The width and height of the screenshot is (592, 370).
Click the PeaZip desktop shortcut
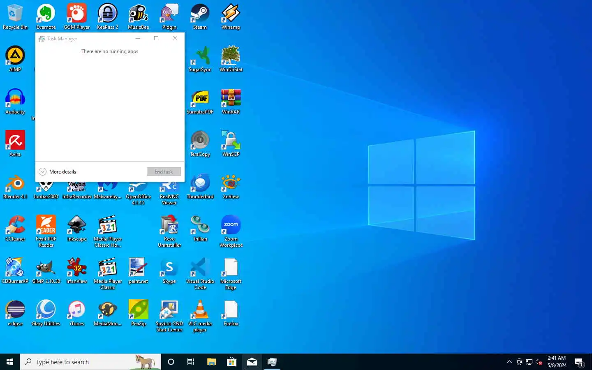[139, 313]
